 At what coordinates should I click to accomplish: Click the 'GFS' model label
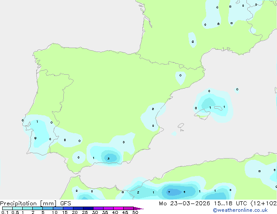66,204
